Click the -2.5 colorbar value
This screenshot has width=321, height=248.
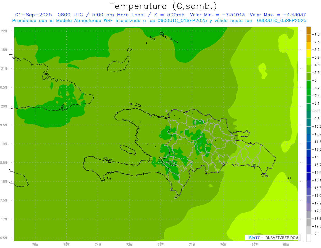pos(316,42)
